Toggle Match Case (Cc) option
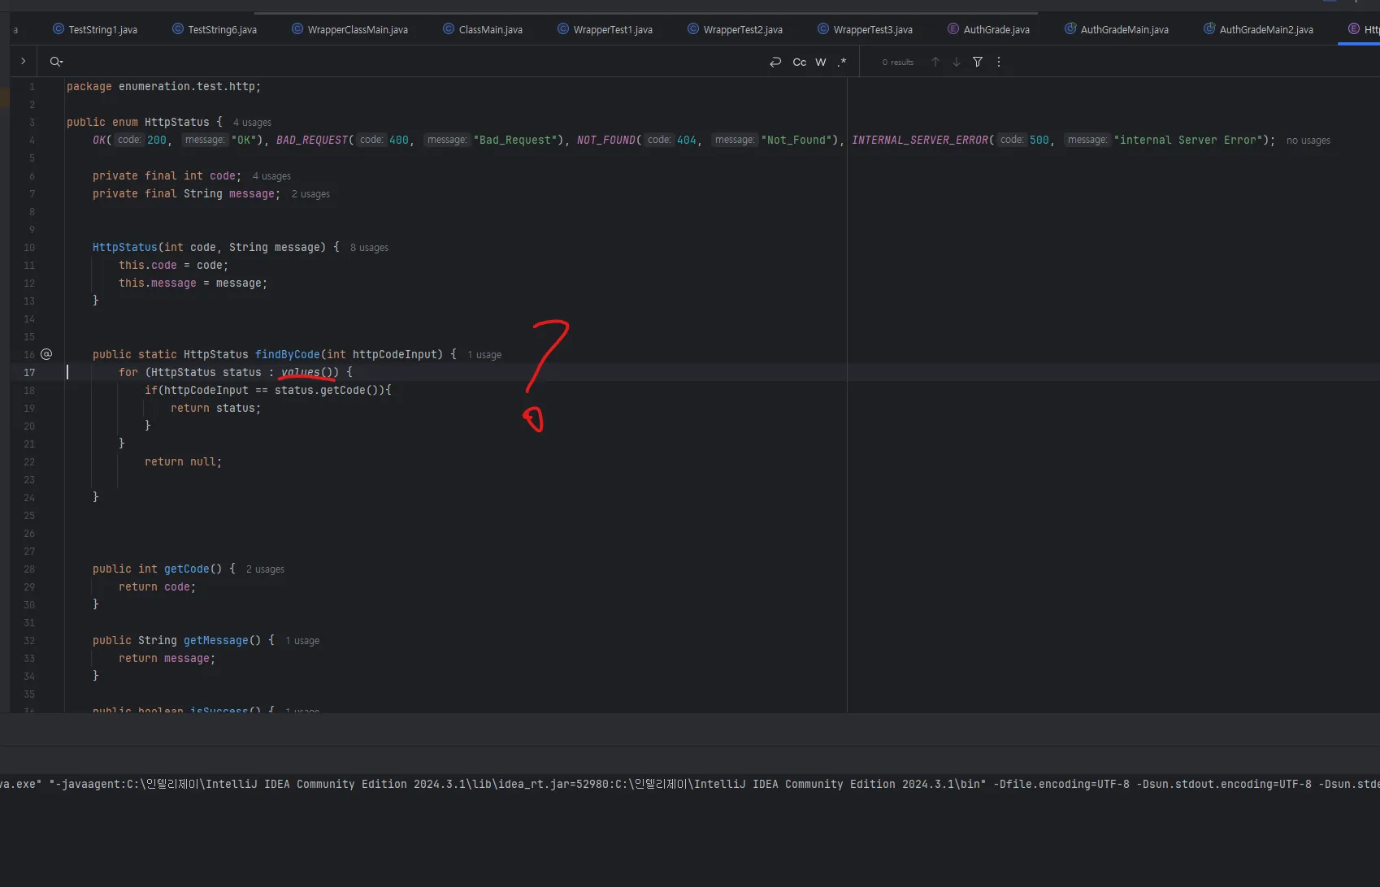This screenshot has width=1380, height=887. tap(800, 62)
